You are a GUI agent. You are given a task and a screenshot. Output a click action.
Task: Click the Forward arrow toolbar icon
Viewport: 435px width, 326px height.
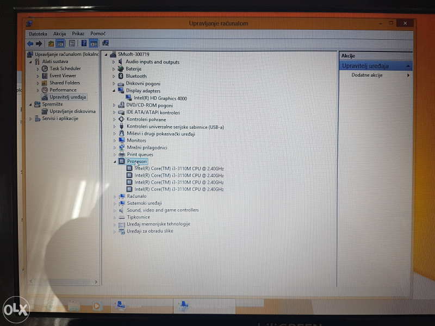click(x=39, y=43)
